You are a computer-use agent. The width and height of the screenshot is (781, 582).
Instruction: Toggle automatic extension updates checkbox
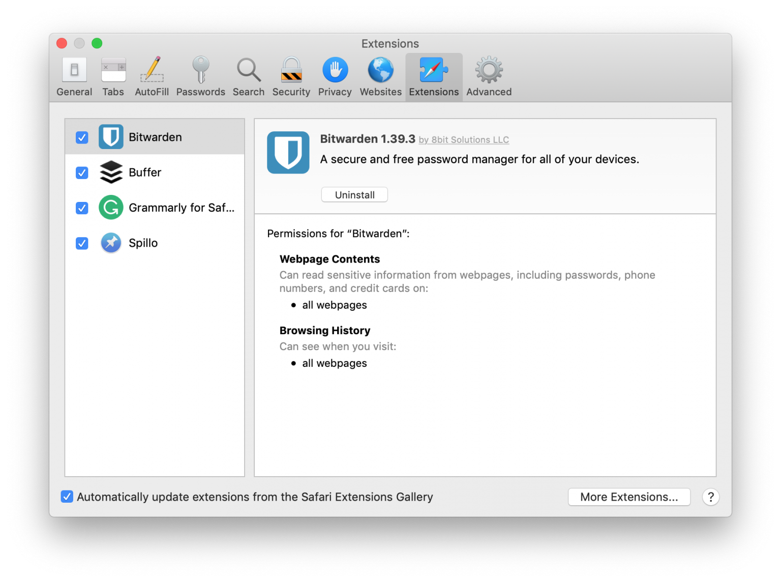[67, 497]
